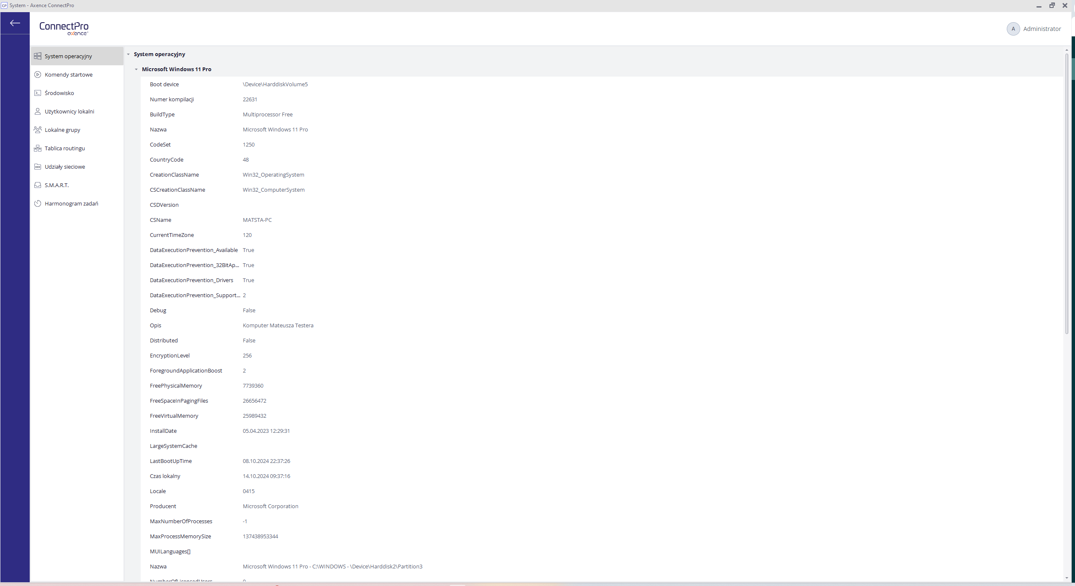Select the LargeSystemCache row label
1075x586 pixels.
pyautogui.click(x=173, y=446)
